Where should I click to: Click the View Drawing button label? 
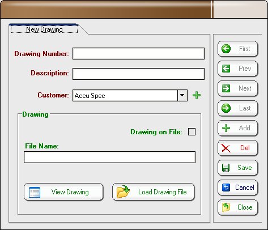(70, 192)
